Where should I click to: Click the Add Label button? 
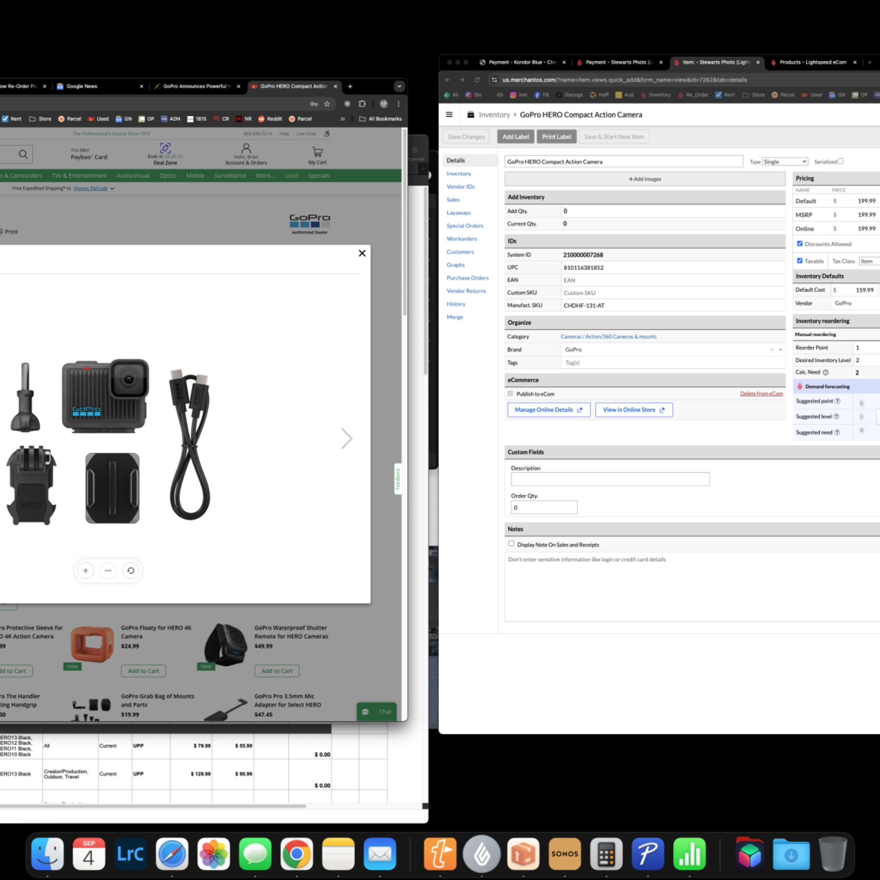[x=516, y=137]
